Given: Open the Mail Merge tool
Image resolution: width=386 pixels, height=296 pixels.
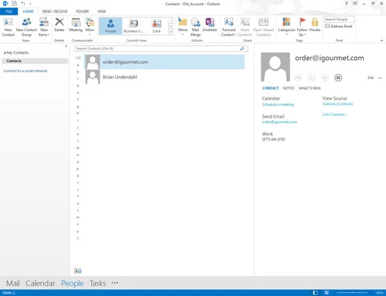Looking at the screenshot, I should 195,27.
